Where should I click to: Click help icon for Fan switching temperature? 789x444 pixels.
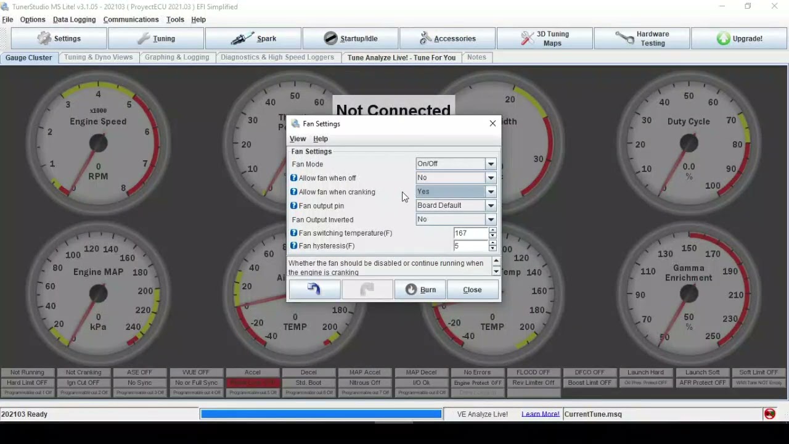[294, 233]
